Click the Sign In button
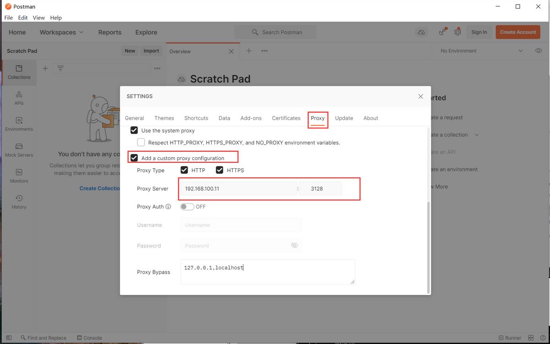This screenshot has height=344, width=550. (479, 32)
